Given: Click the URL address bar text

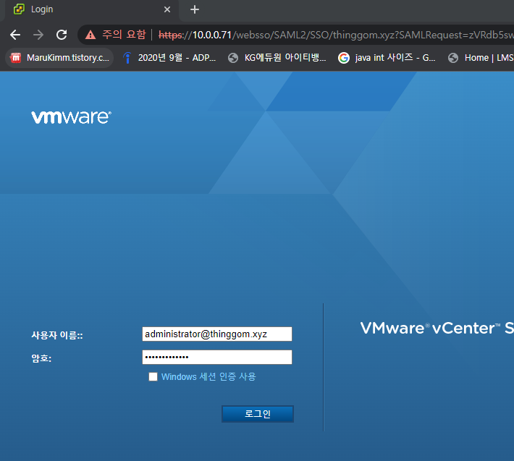Looking at the screenshot, I should click(336, 35).
